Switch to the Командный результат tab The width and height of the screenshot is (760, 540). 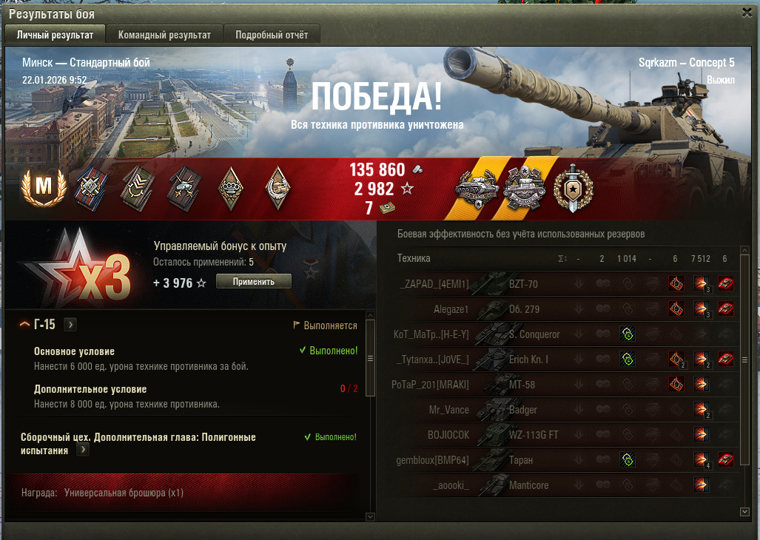coord(165,35)
